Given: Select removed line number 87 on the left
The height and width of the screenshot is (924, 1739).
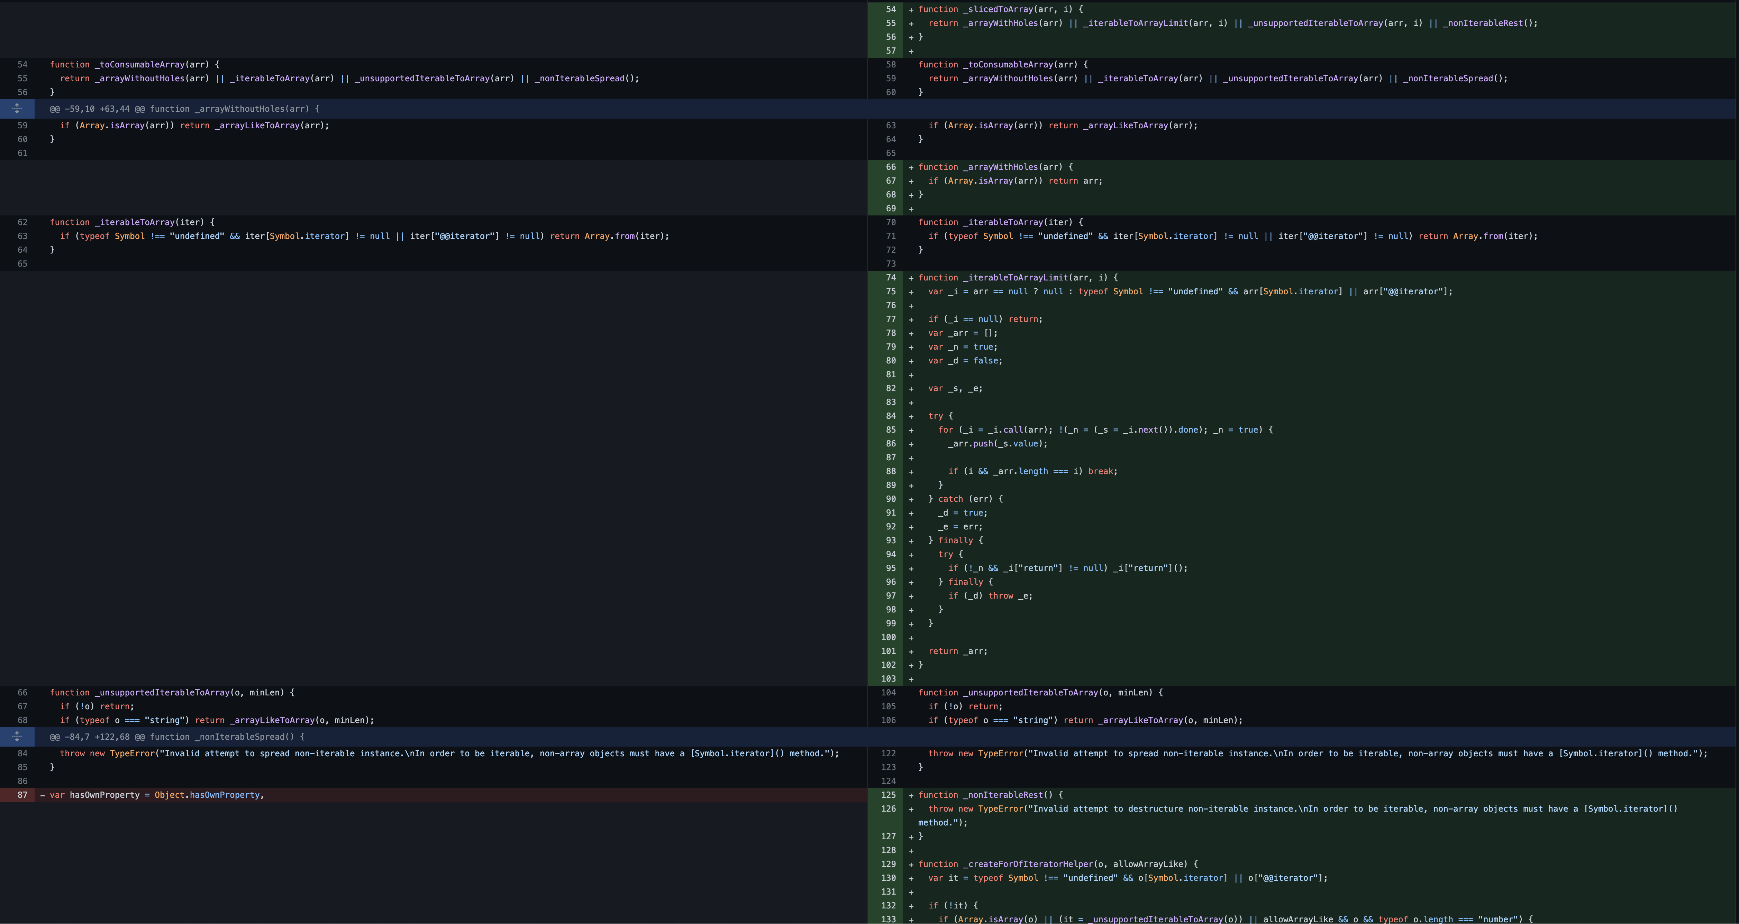Looking at the screenshot, I should click(22, 795).
